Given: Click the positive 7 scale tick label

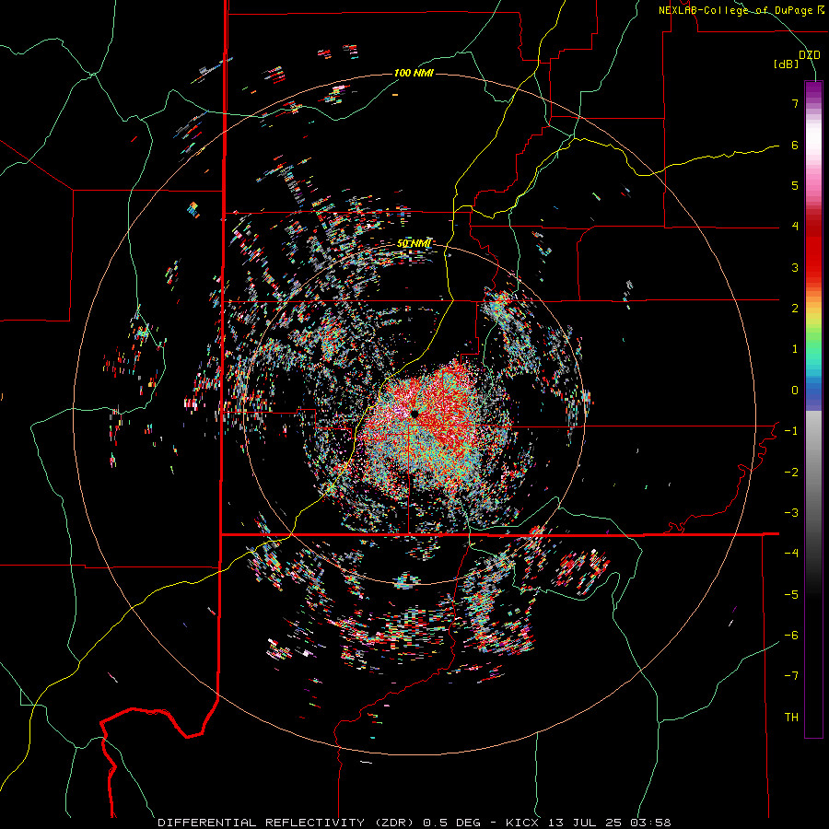Looking at the screenshot, I should 795,103.
